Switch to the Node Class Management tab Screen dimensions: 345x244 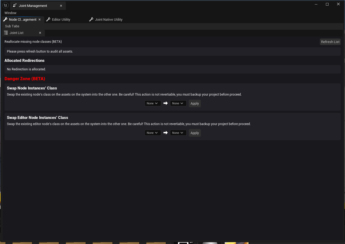point(23,20)
